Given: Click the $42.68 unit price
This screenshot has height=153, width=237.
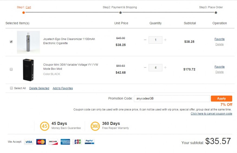Looking at the screenshot, I should pyautogui.click(x=121, y=72).
